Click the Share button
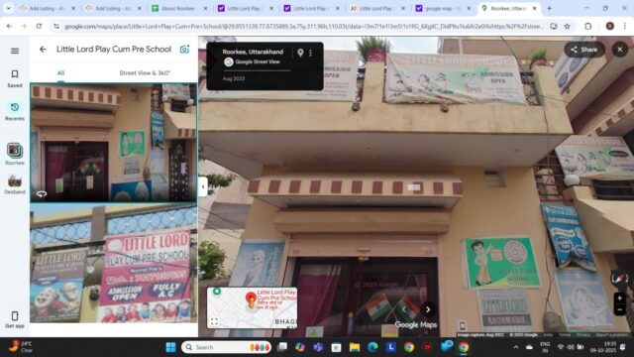634x357 pixels. [x=584, y=50]
